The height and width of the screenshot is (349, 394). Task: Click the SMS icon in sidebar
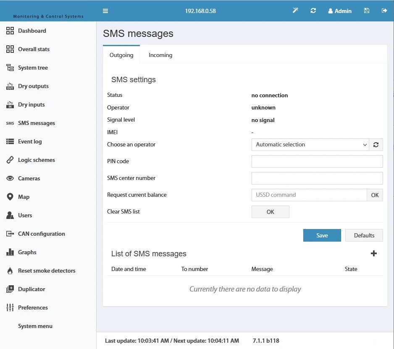10,123
